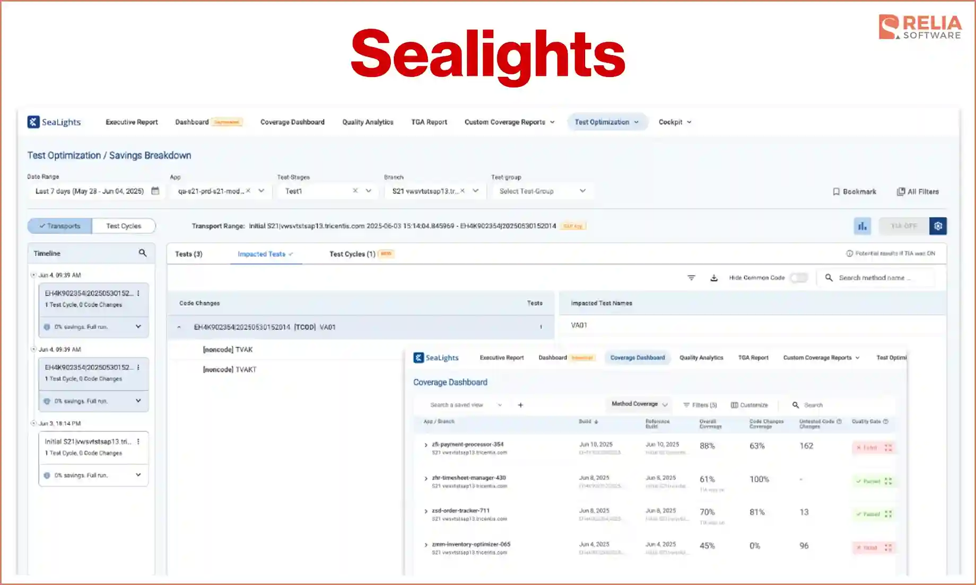Screen dimensions: 976x585
Task: Expand quality gate details for zsd-order-tracker-711
Action: pyautogui.click(x=888, y=514)
